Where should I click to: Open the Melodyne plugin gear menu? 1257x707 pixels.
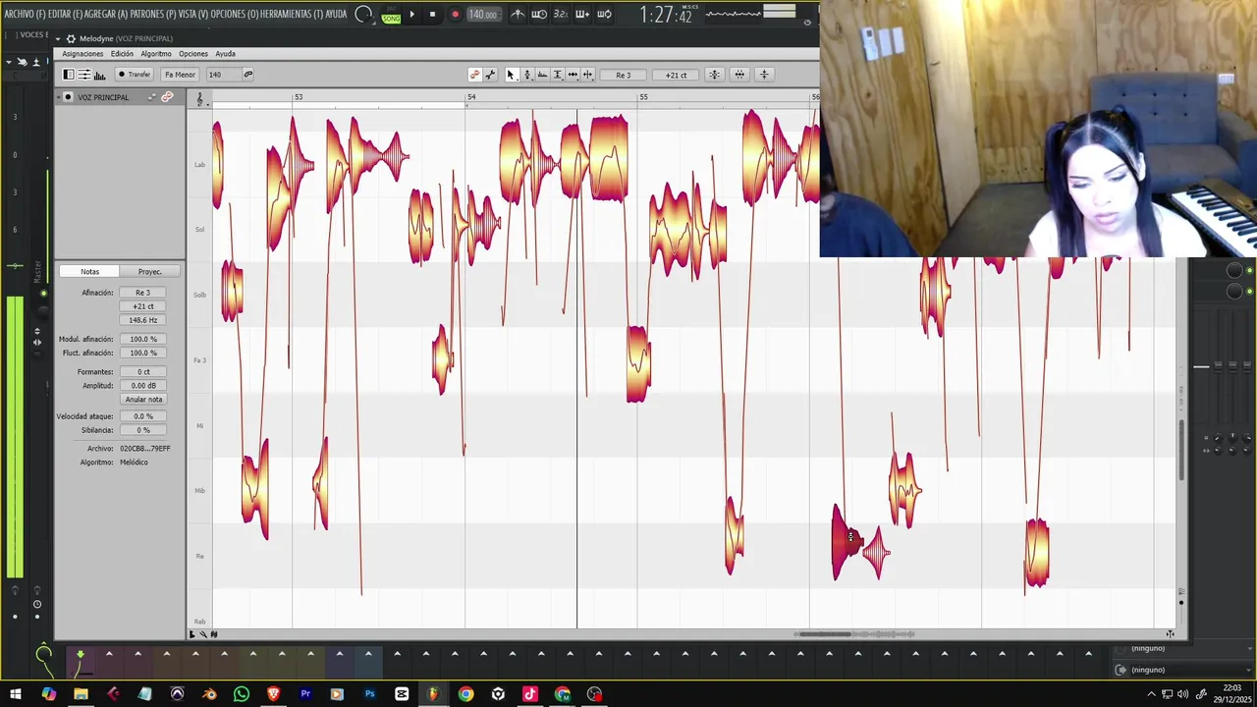(x=71, y=38)
